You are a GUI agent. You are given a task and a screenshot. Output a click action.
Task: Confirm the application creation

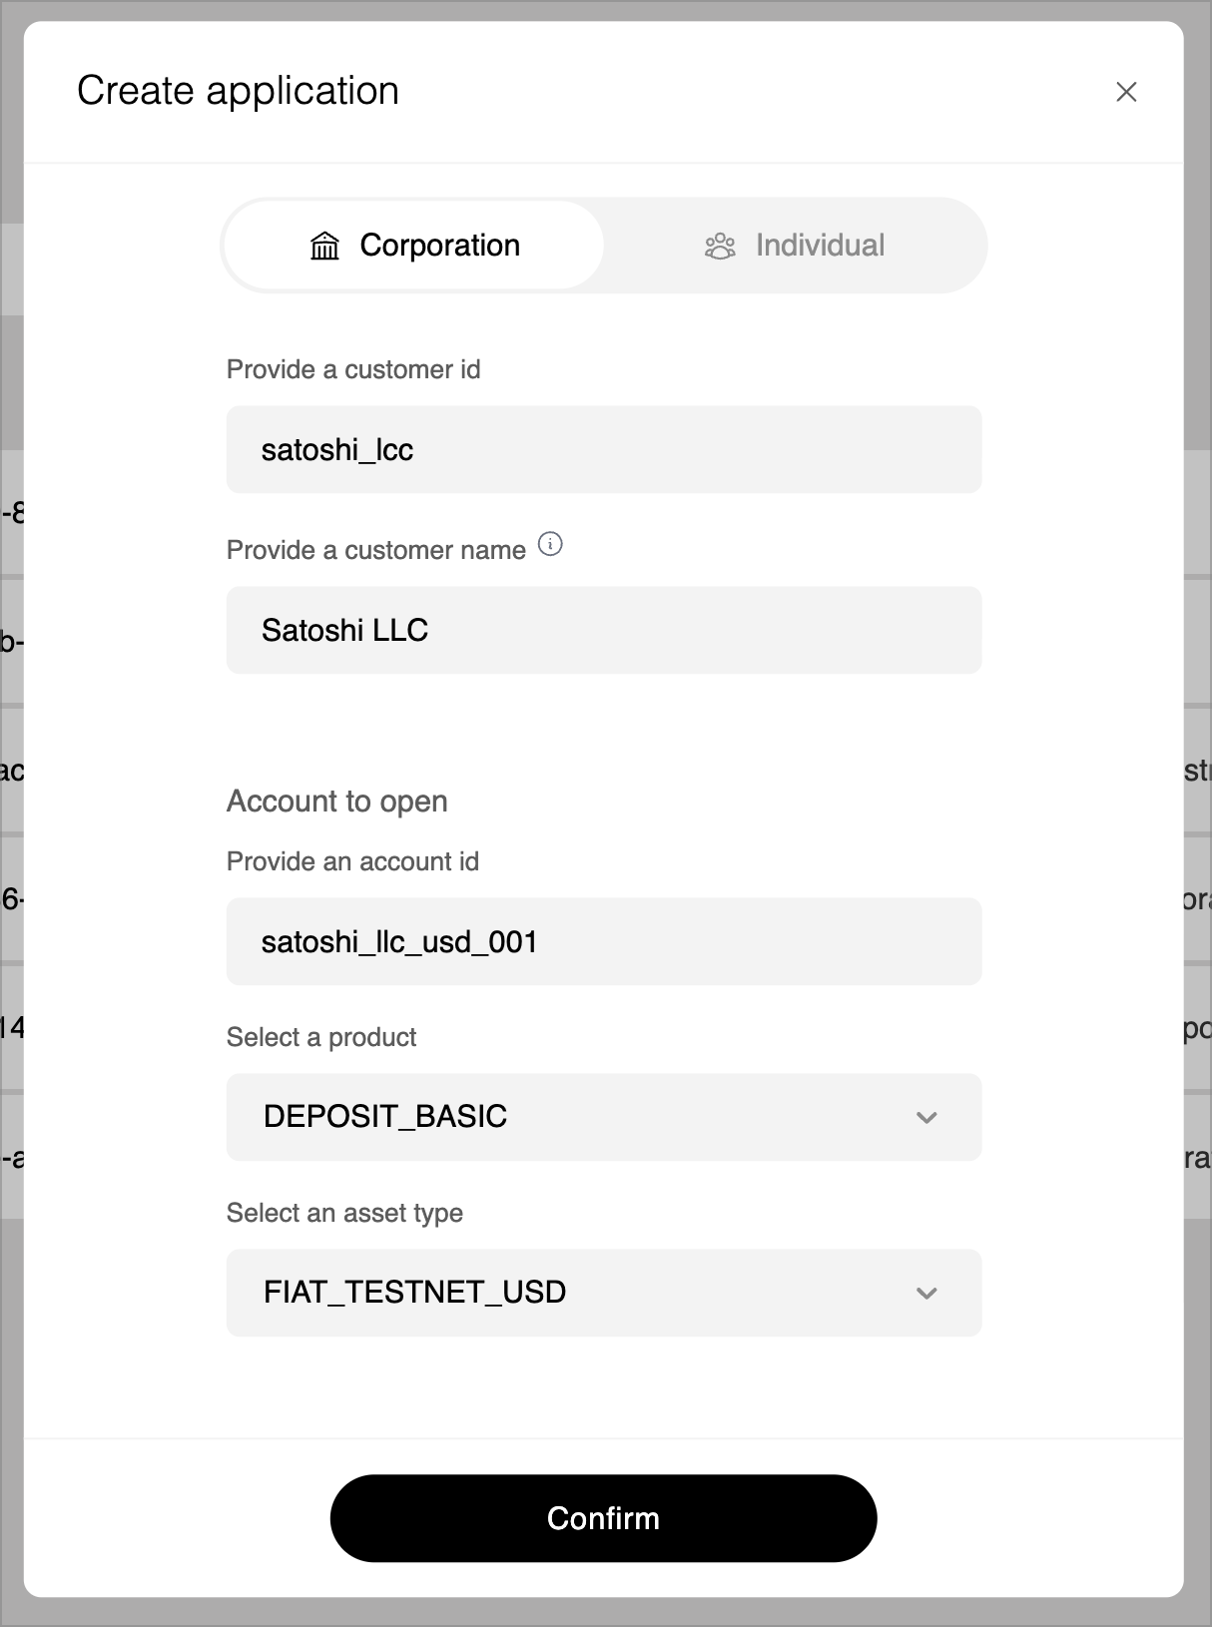(603, 1517)
